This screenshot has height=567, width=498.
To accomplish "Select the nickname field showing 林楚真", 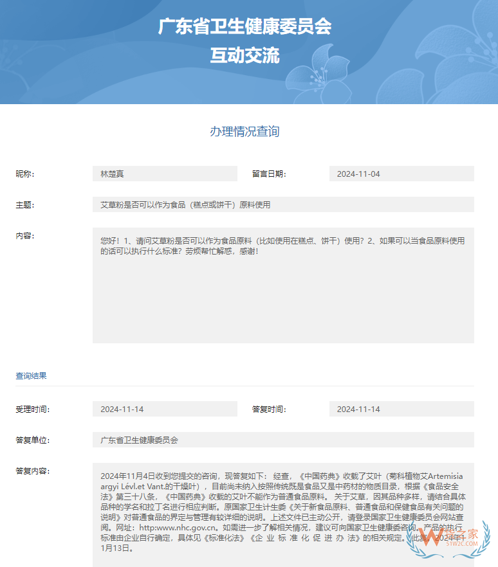I will click(x=165, y=174).
